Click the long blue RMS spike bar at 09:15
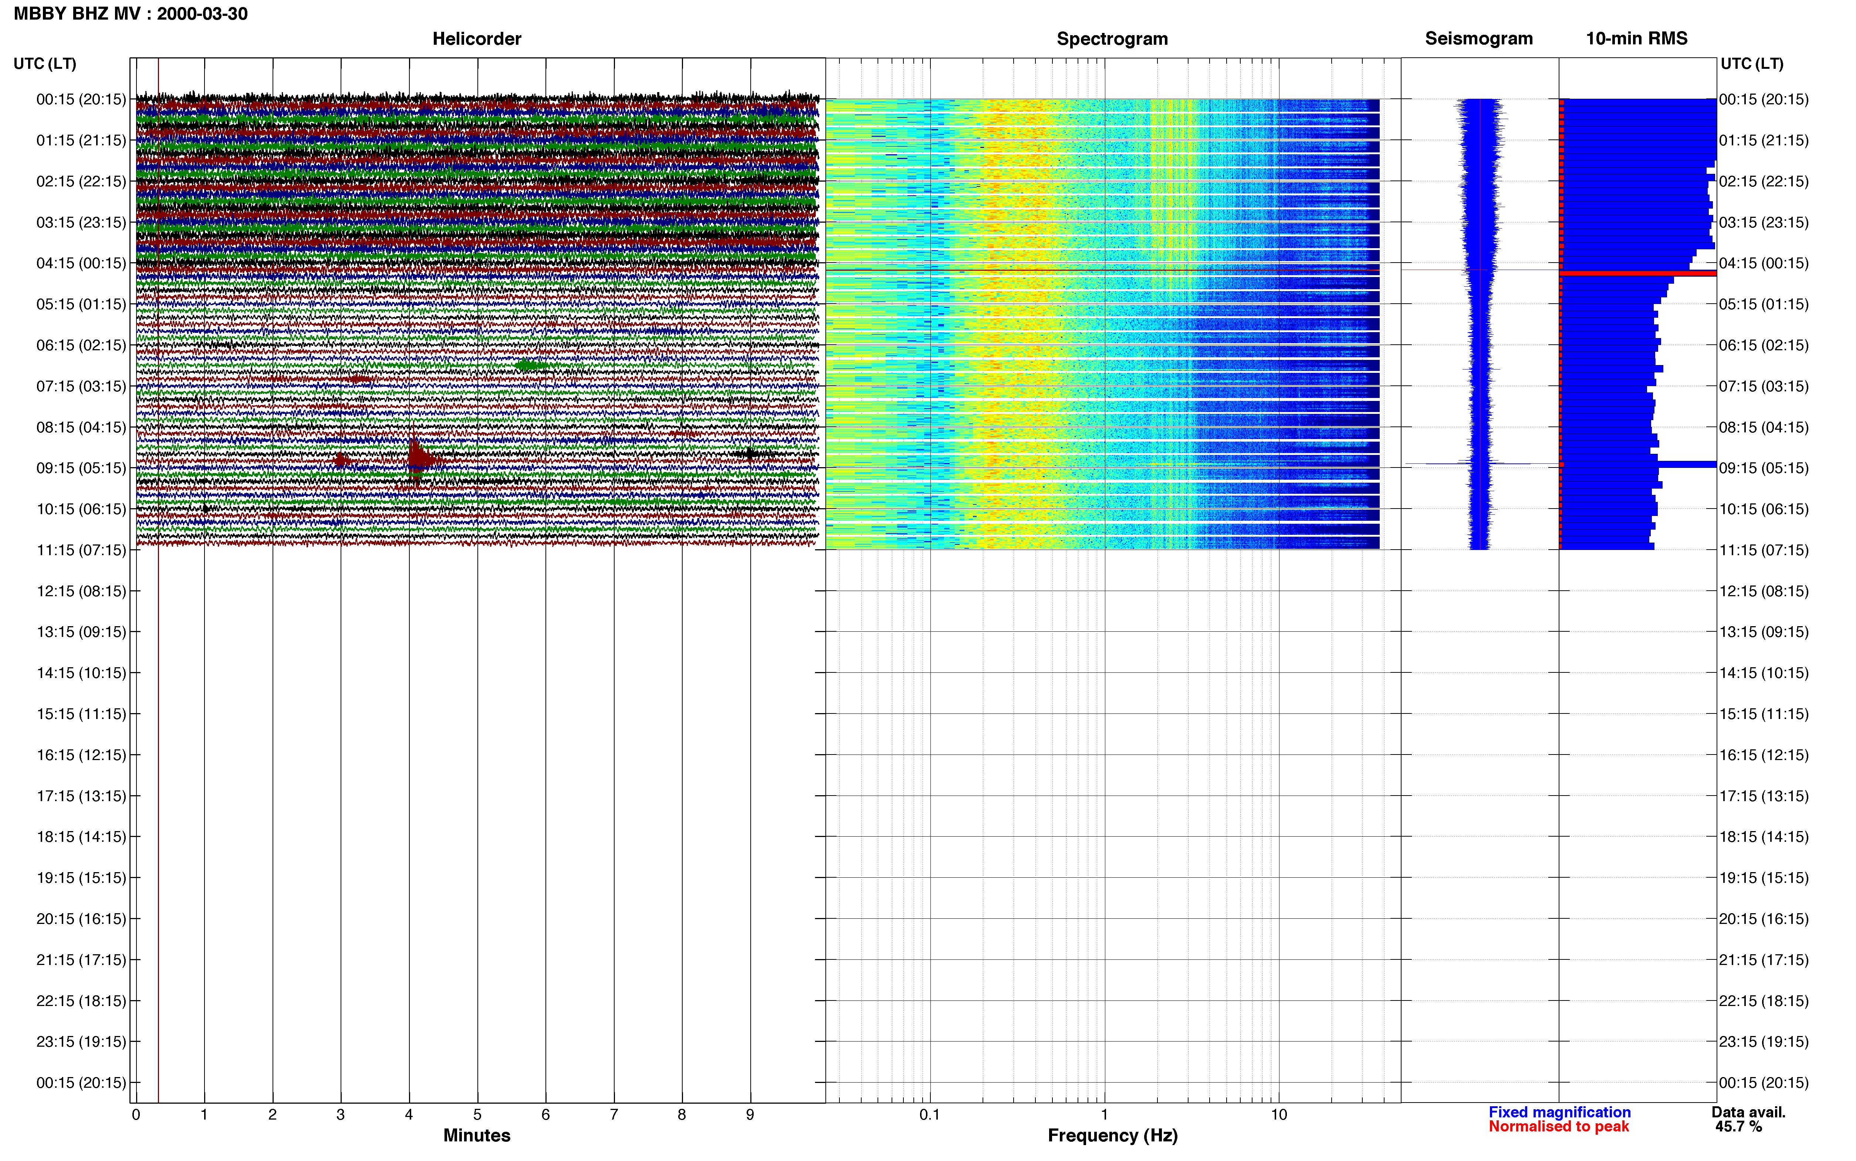The width and height of the screenshot is (1856, 1161). click(x=1638, y=464)
